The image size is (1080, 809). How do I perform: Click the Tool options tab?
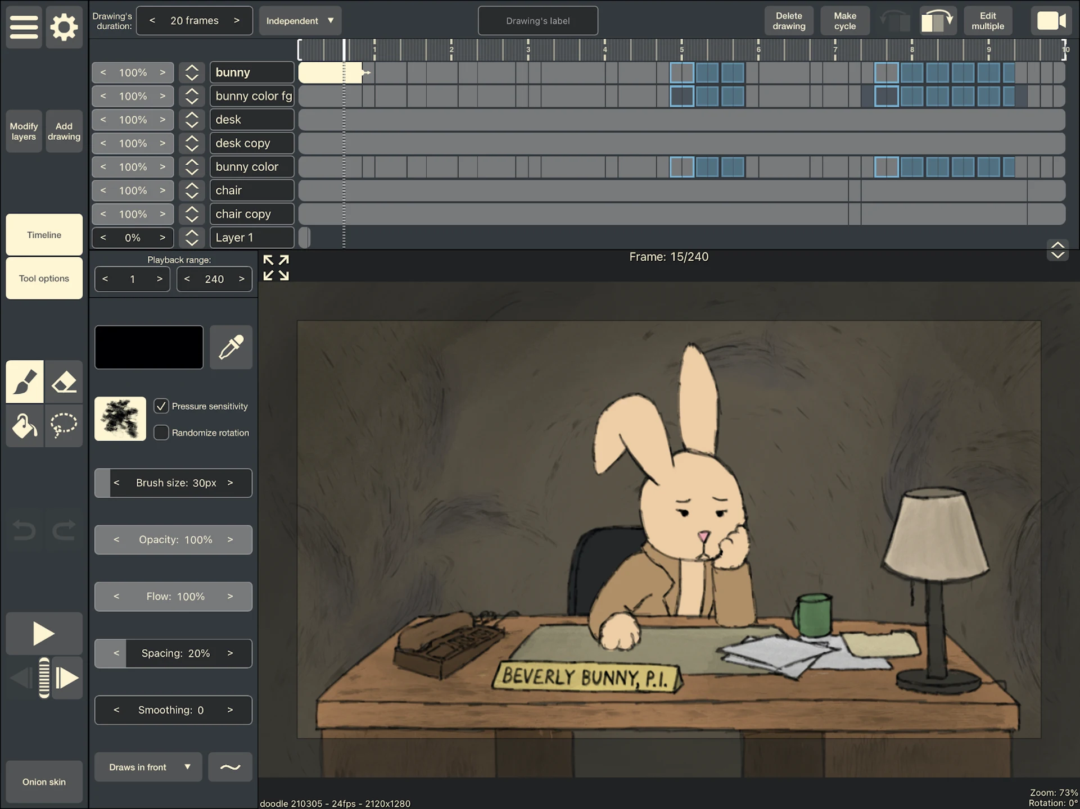[44, 278]
